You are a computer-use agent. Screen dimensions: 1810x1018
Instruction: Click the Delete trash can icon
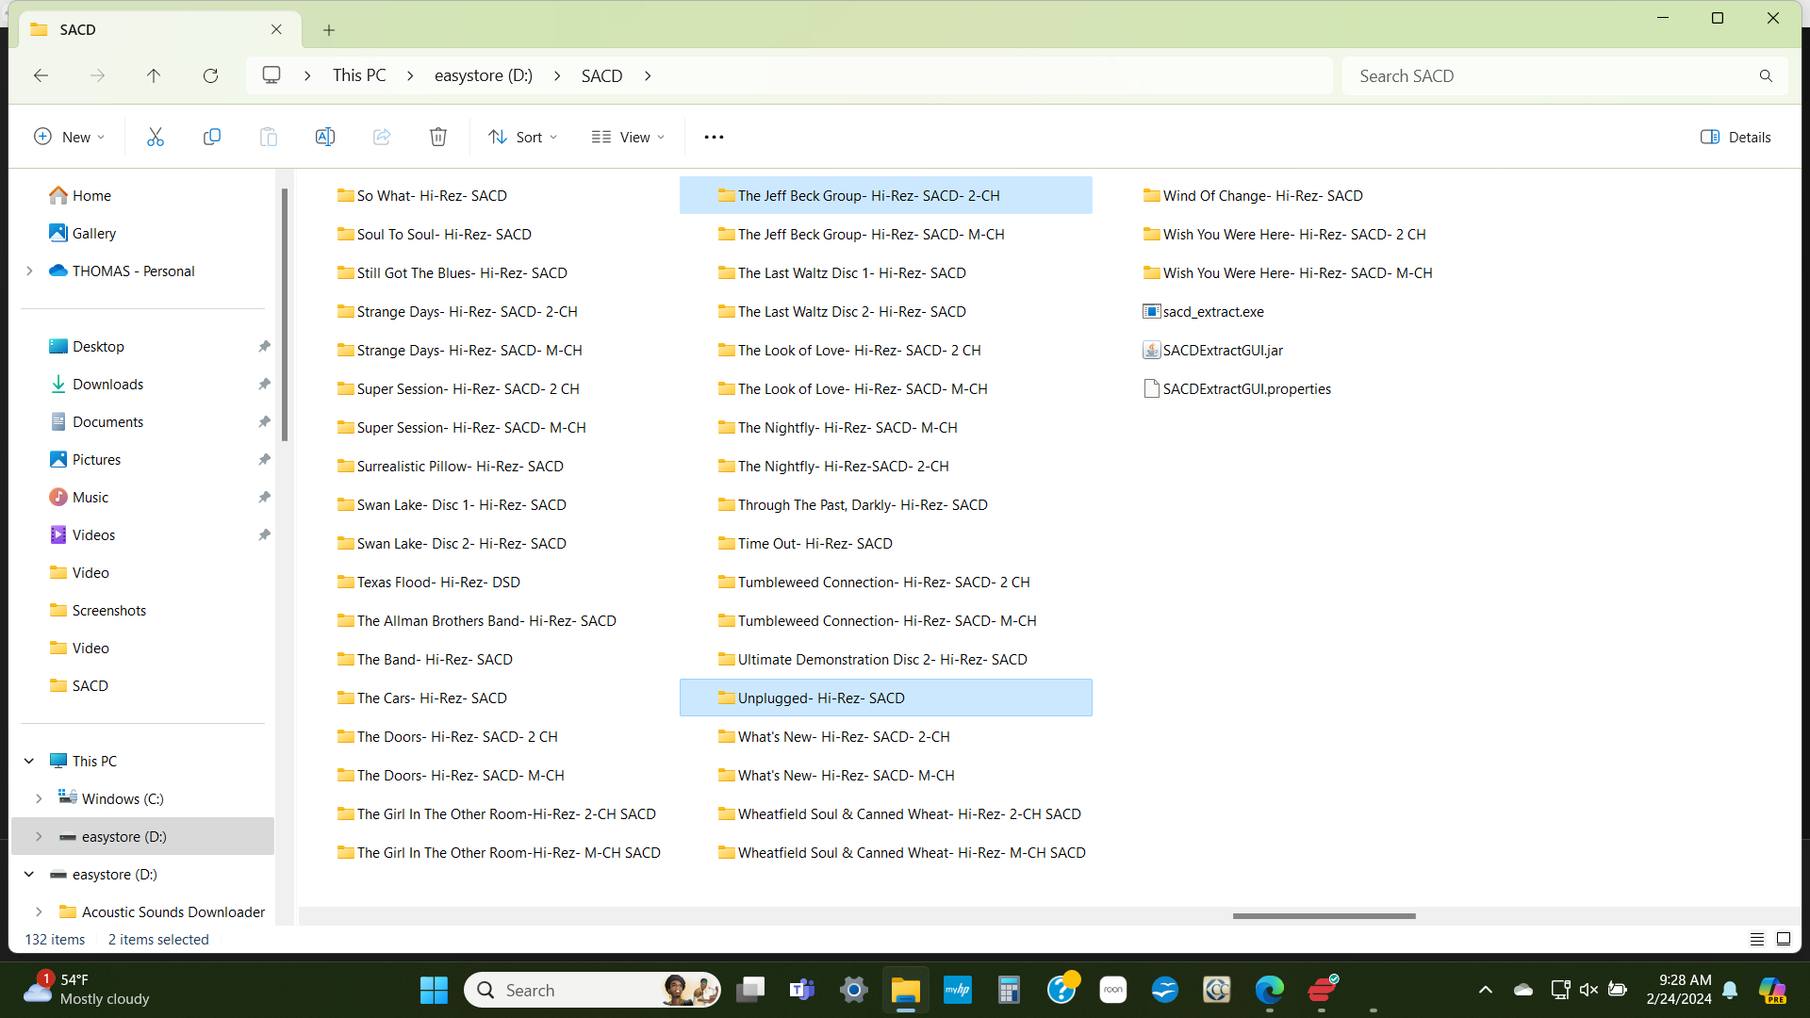click(438, 137)
